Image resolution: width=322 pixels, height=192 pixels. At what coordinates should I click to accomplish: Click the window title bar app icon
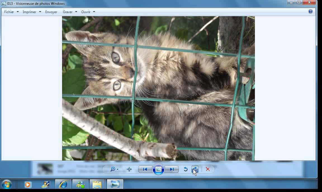pos(3,3)
